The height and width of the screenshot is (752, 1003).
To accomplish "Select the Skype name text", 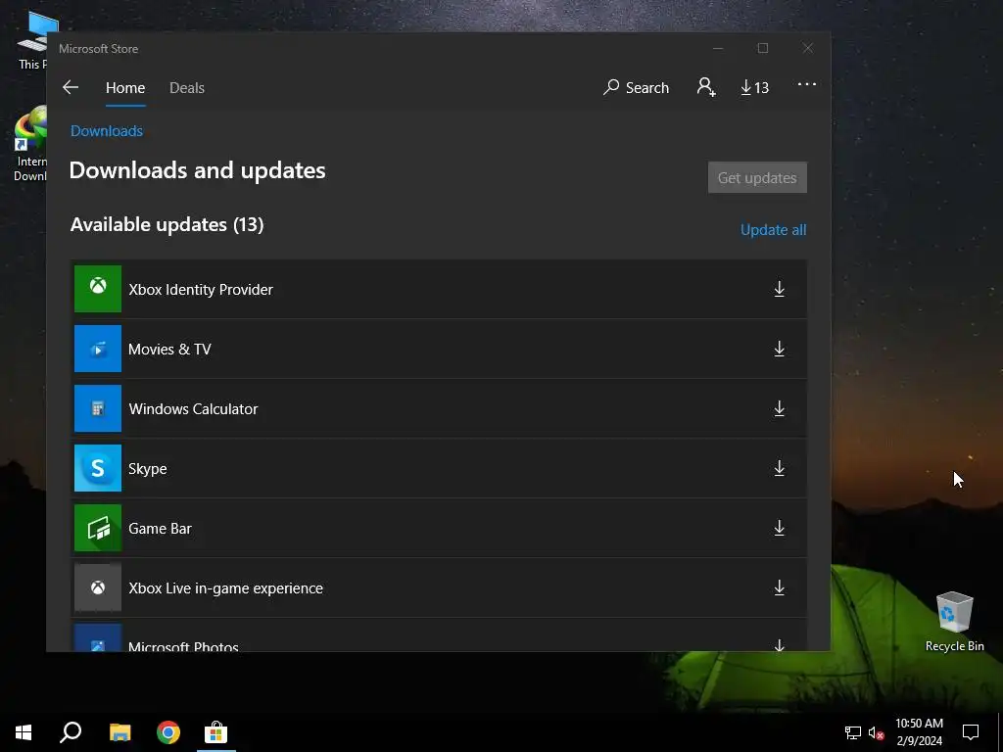I will 148,469.
